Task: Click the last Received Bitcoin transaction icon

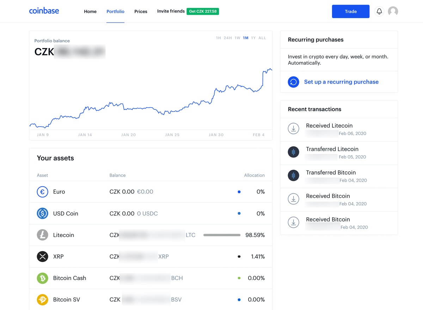Action: click(x=293, y=222)
